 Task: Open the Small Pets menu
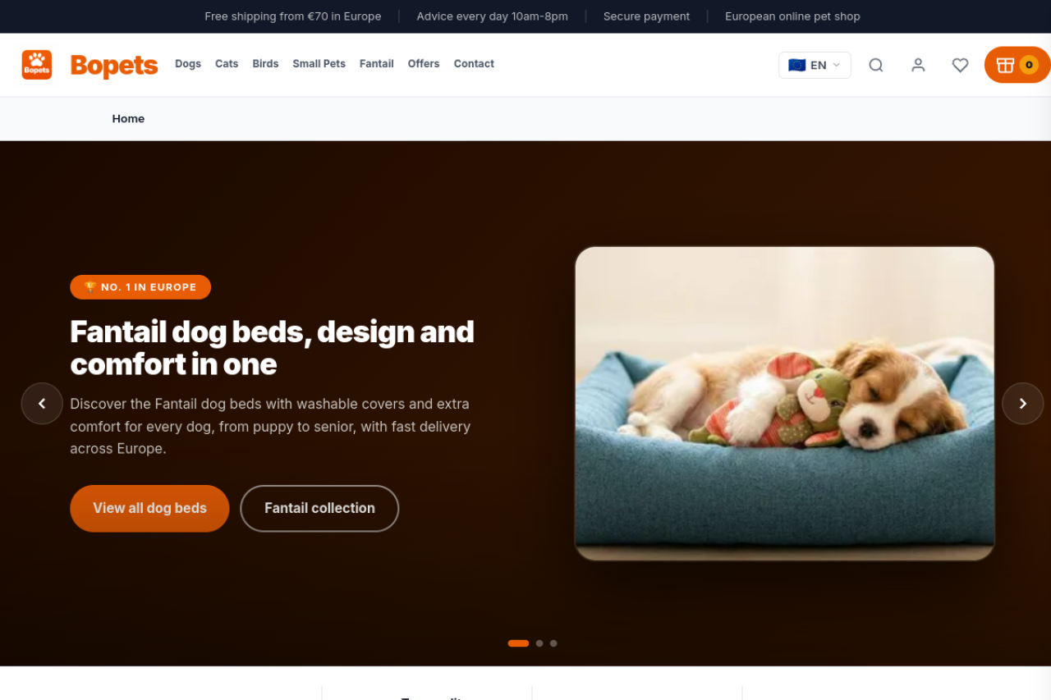click(x=319, y=64)
